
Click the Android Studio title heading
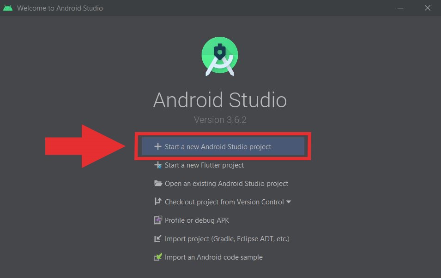click(x=220, y=100)
